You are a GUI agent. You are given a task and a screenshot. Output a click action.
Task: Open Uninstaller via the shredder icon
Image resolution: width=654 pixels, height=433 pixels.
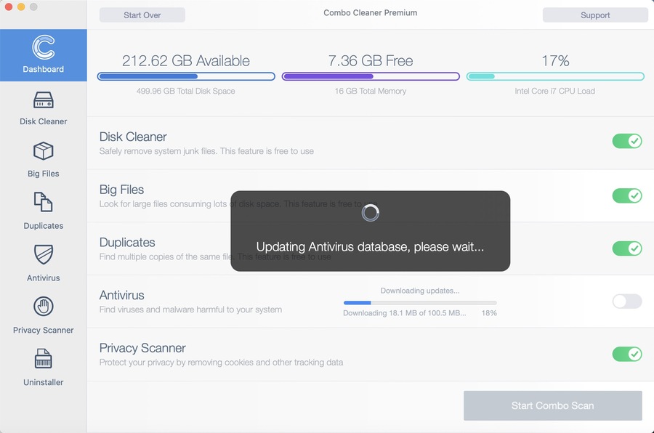[x=44, y=359]
